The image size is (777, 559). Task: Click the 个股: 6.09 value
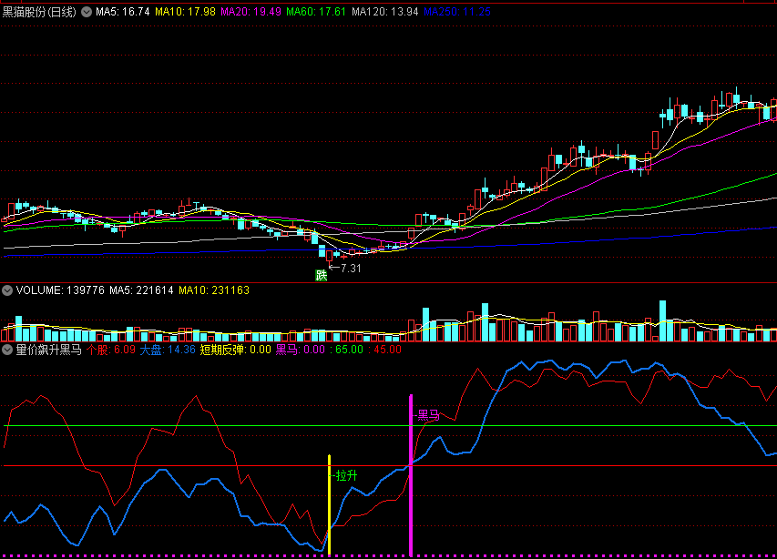(110, 350)
